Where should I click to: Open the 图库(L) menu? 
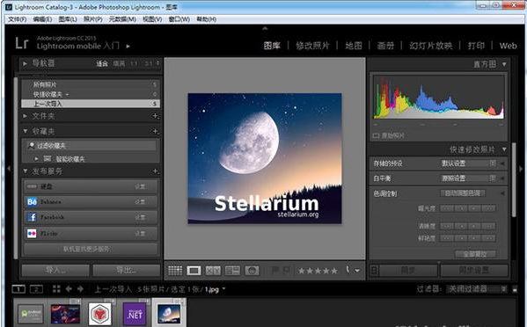point(68,19)
